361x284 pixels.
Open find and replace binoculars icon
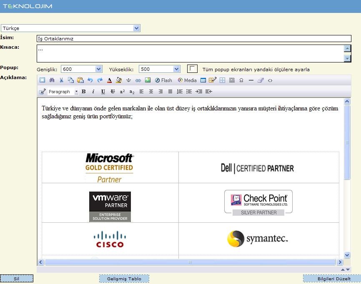(x=52, y=80)
